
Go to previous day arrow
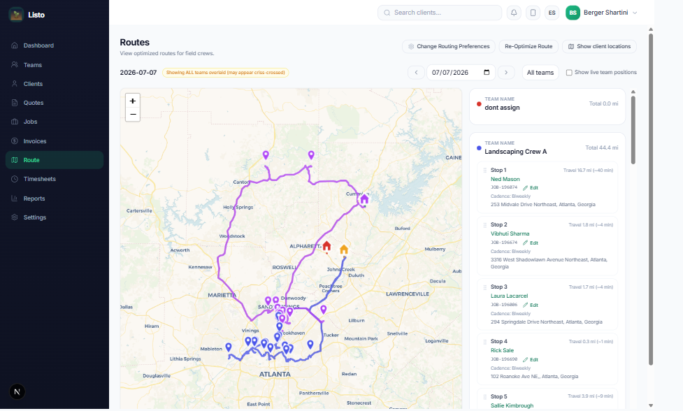tap(416, 72)
